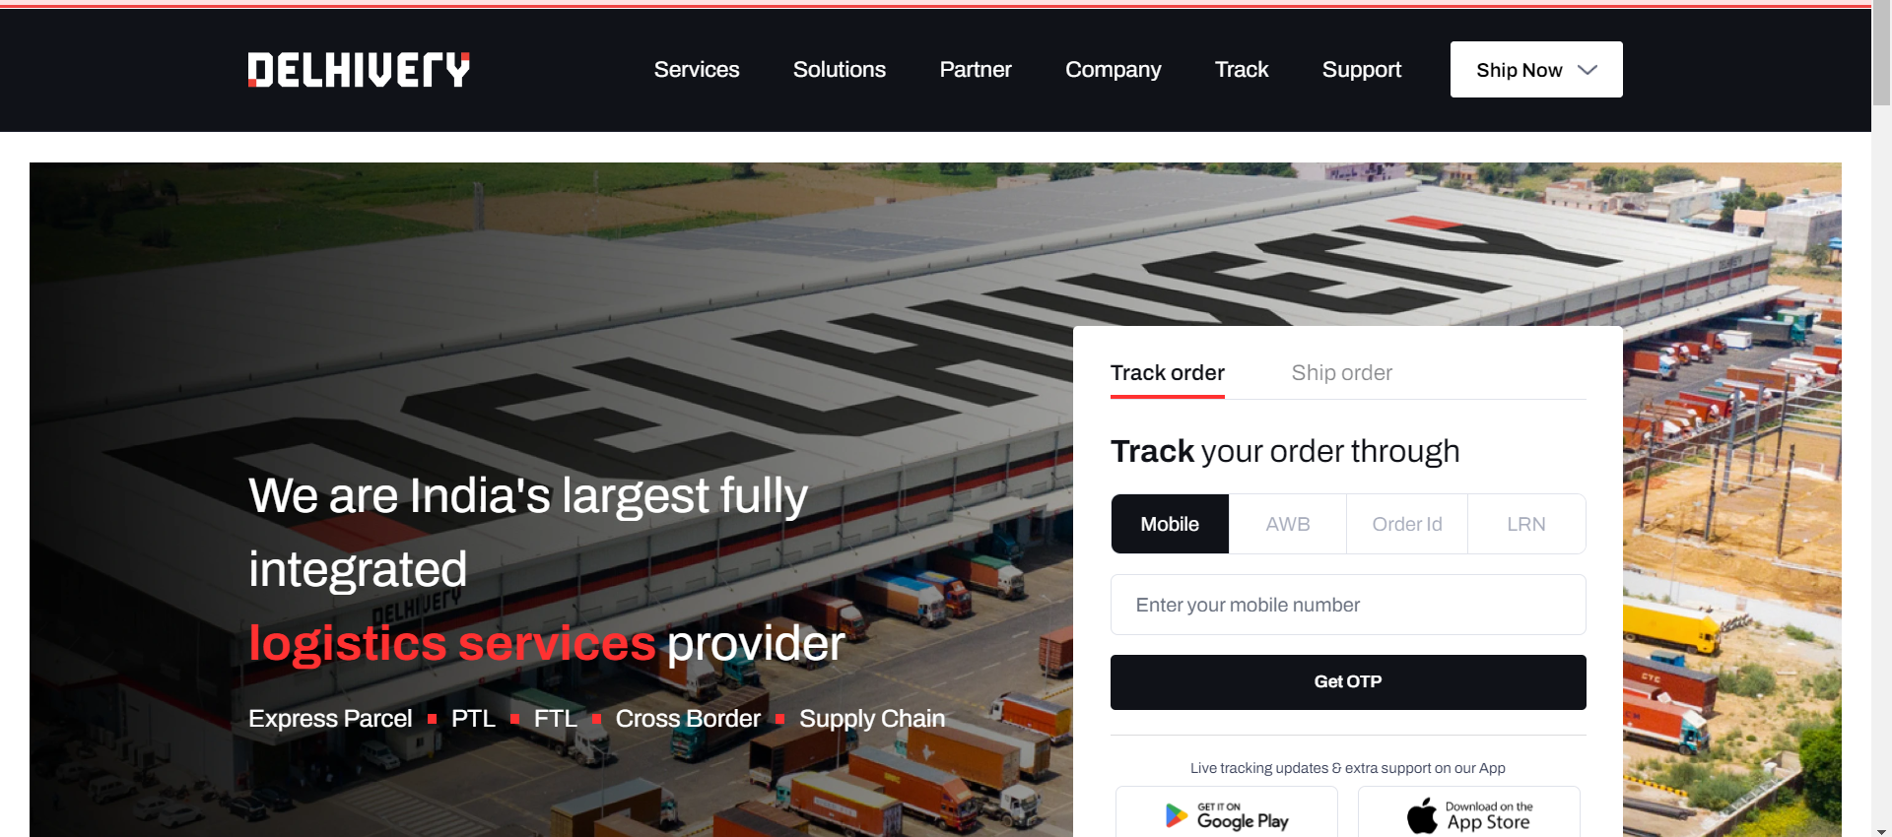Open the Company menu

pos(1114,70)
